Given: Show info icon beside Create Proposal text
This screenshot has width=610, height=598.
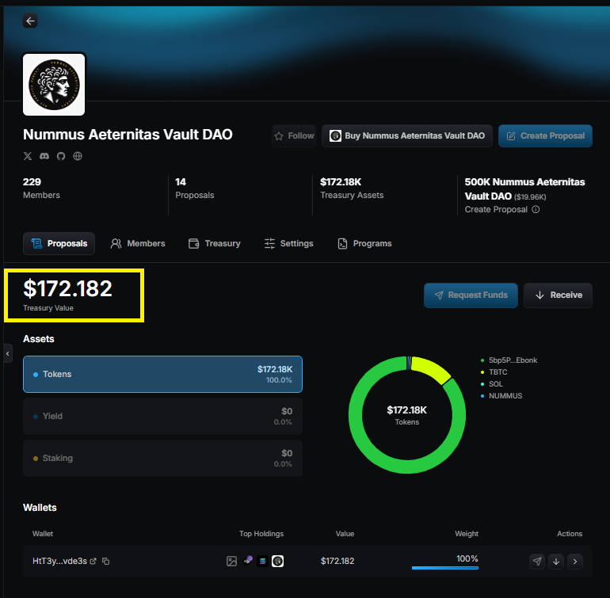Looking at the screenshot, I should [536, 209].
